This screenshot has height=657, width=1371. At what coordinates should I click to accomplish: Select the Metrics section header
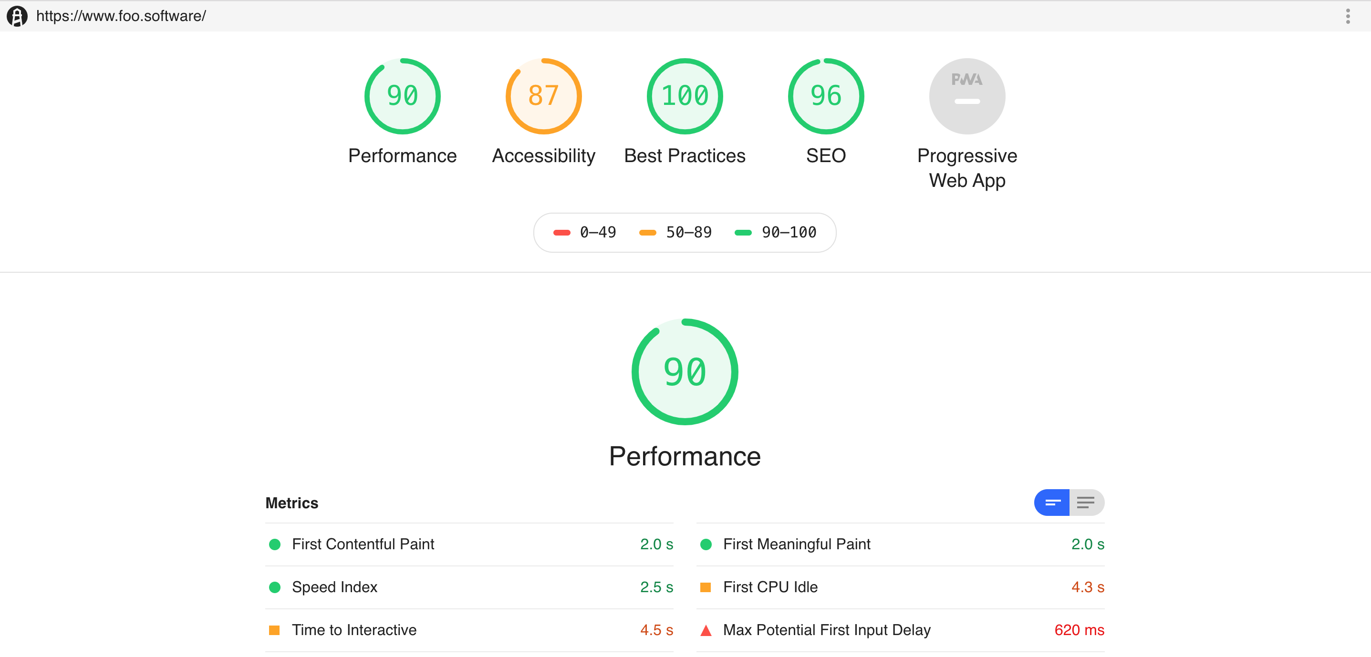tap(291, 503)
